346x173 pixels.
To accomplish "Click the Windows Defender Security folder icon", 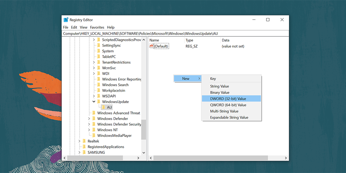I will point(94,124).
